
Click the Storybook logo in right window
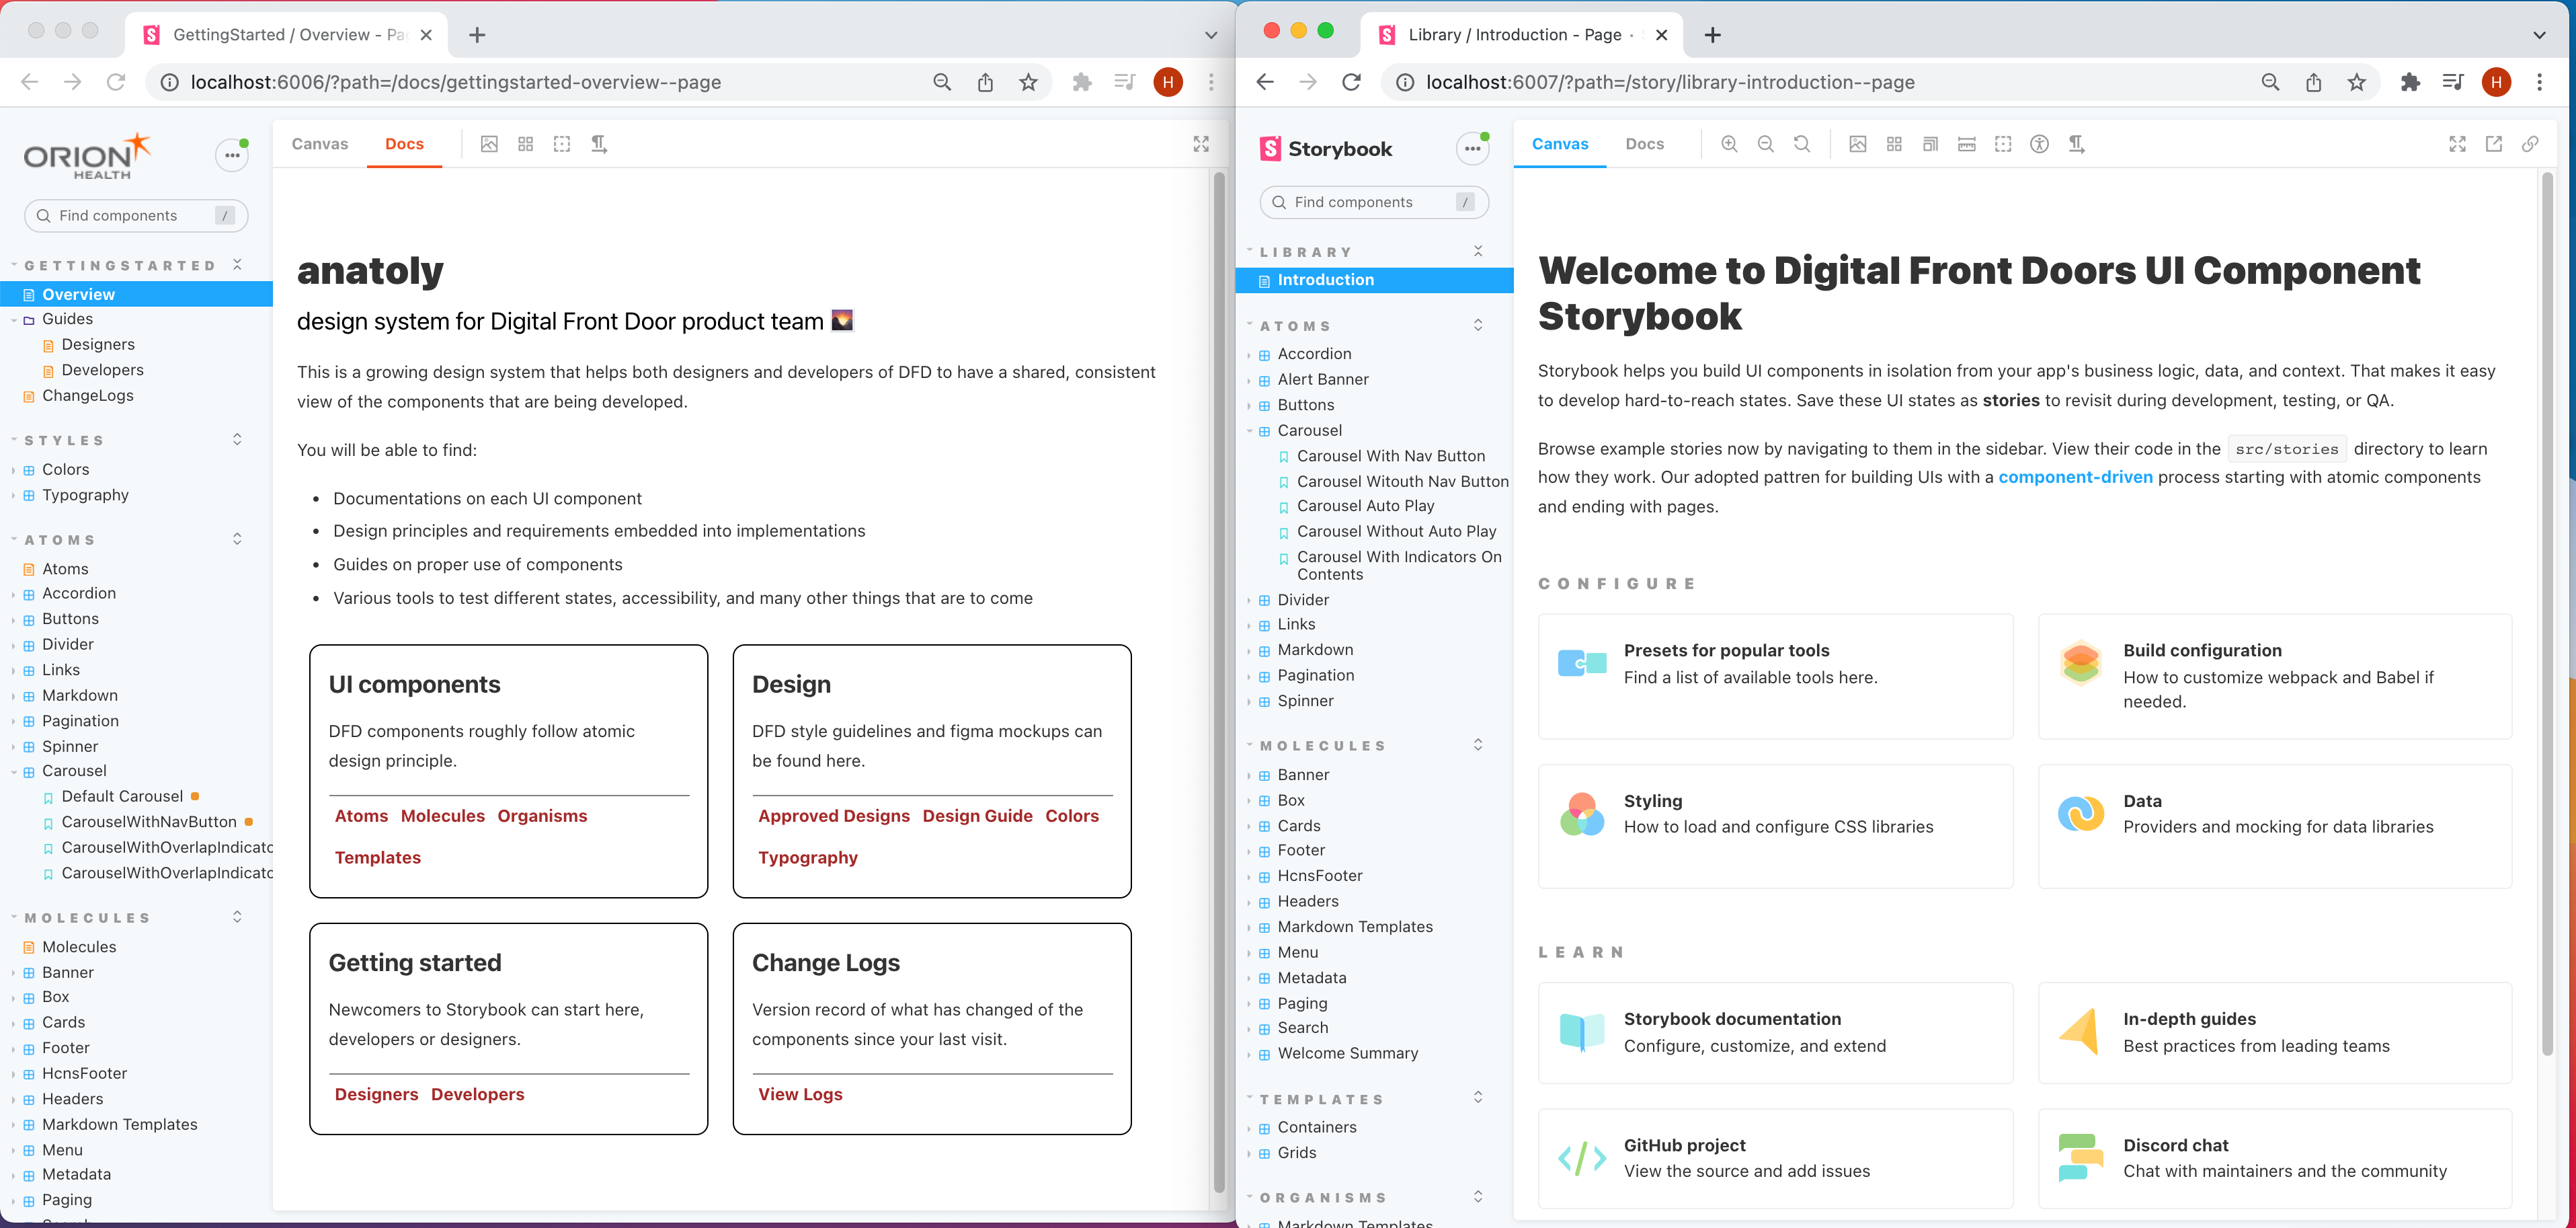pyautogui.click(x=1326, y=149)
